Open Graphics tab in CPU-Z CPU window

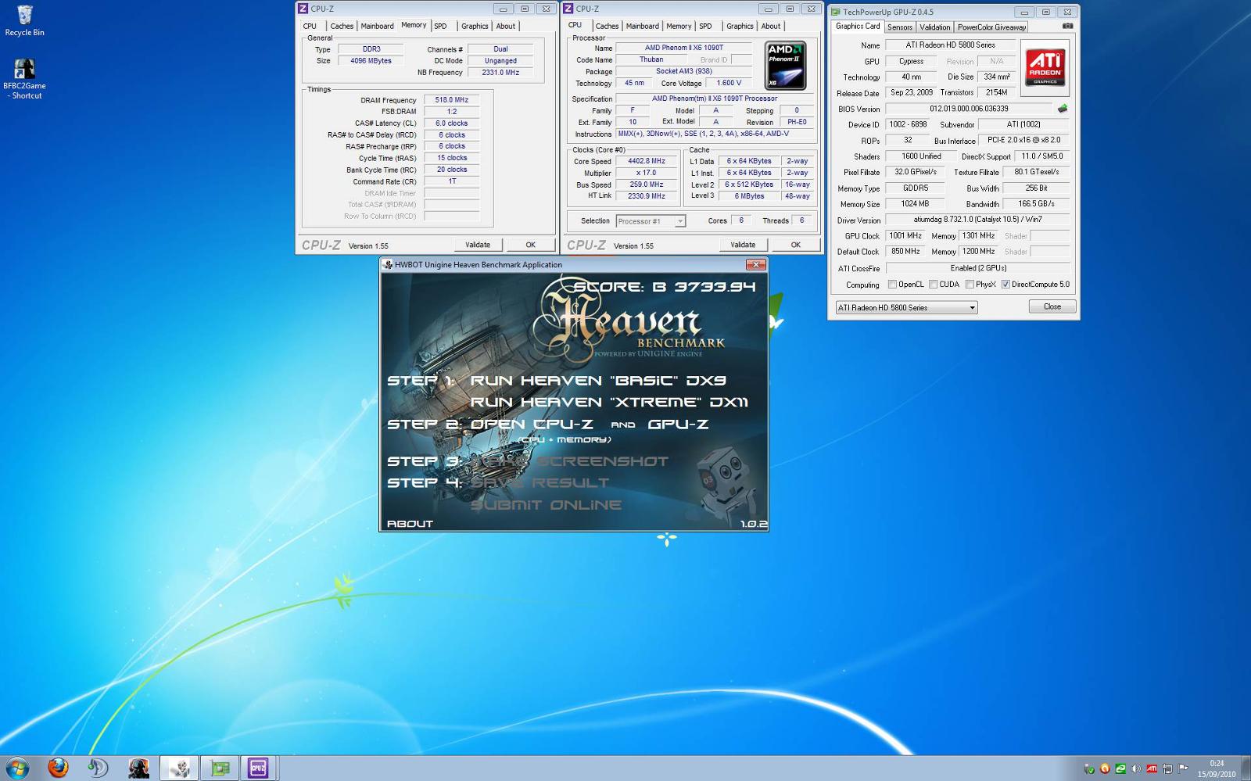(740, 26)
